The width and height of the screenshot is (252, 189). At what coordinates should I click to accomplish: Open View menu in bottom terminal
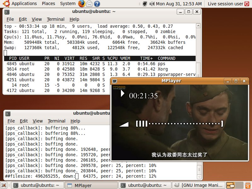(x=37, y=121)
